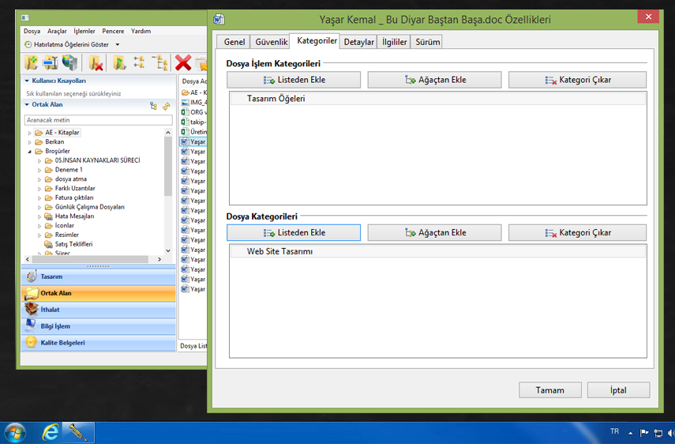The image size is (675, 444).
Task: Switch to the Güvenlik tab
Action: coord(271,42)
